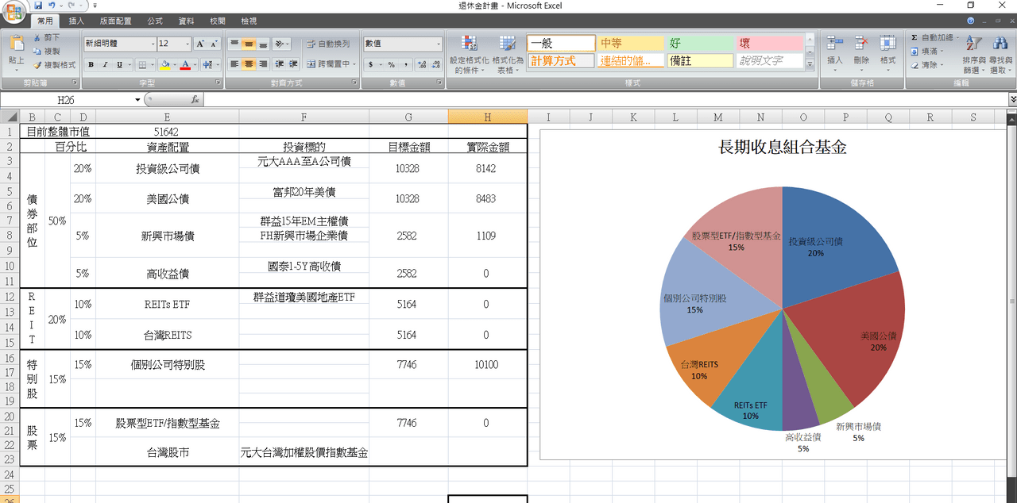The width and height of the screenshot is (1017, 503).
Task: Increase decimal places
Action: pyautogui.click(x=422, y=65)
